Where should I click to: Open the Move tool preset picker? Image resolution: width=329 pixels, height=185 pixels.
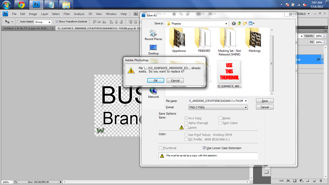[12, 22]
